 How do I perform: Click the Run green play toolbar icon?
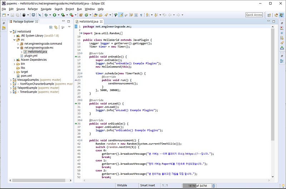coord(54,15)
